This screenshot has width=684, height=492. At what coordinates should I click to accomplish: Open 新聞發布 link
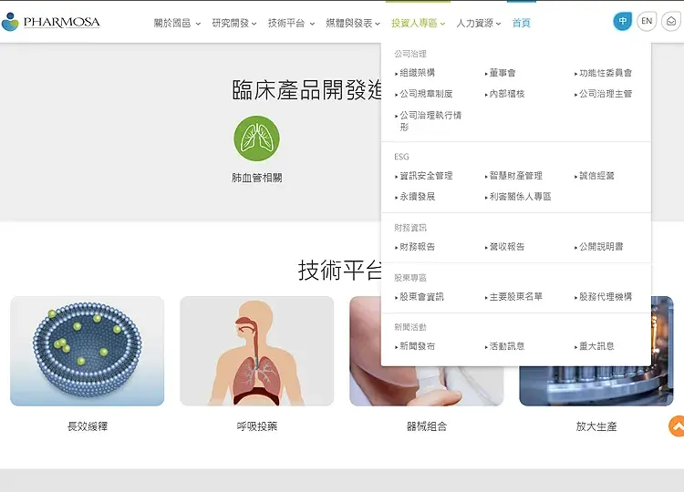[x=417, y=346]
